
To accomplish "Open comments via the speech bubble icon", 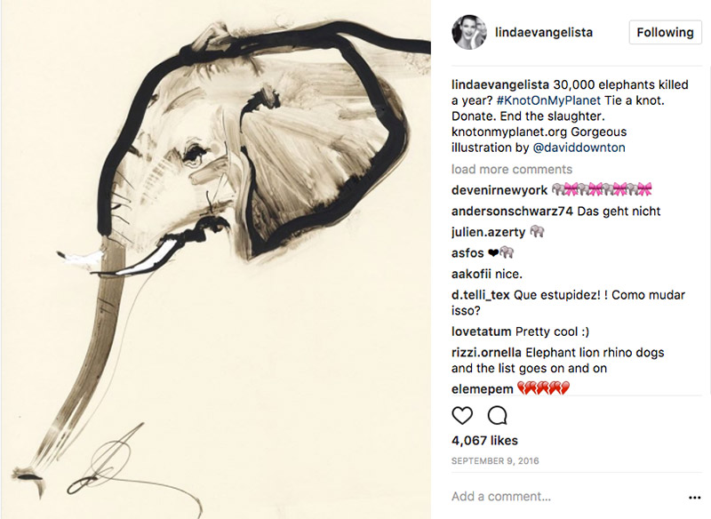I will coord(497,415).
